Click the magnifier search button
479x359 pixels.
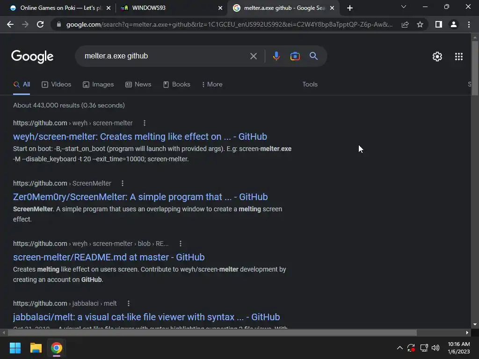314,56
